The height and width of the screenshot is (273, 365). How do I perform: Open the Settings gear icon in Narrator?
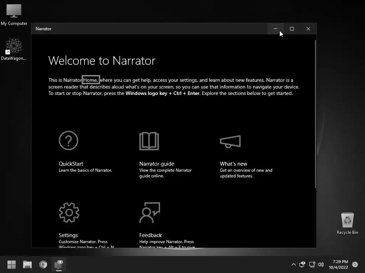(69, 213)
